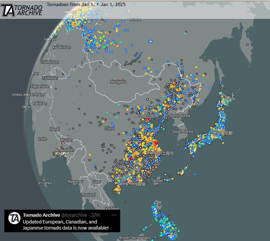
Task: Click the Ukraine label
Action: click(x=71, y=12)
